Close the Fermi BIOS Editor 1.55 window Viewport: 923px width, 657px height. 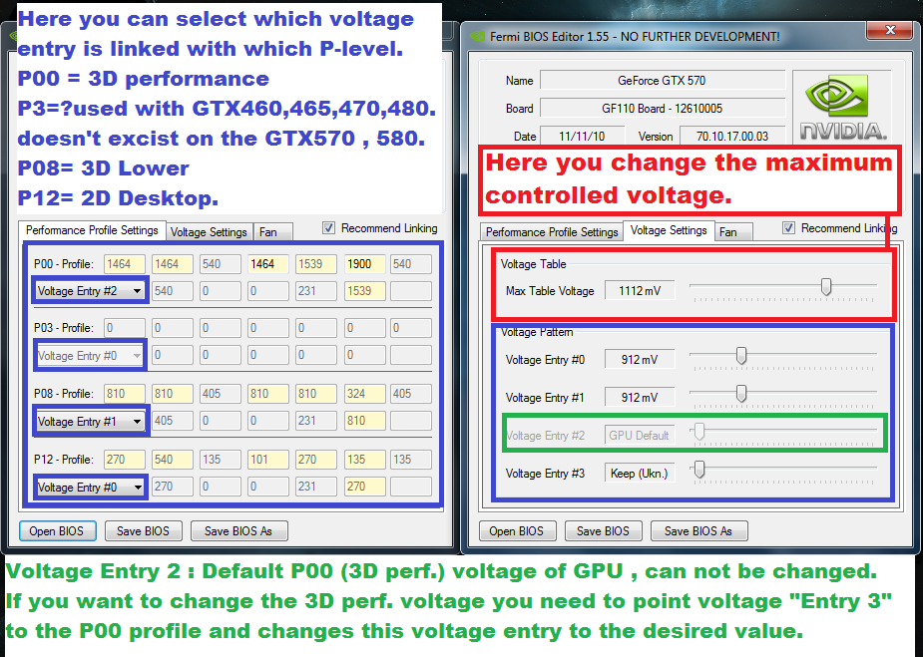891,29
